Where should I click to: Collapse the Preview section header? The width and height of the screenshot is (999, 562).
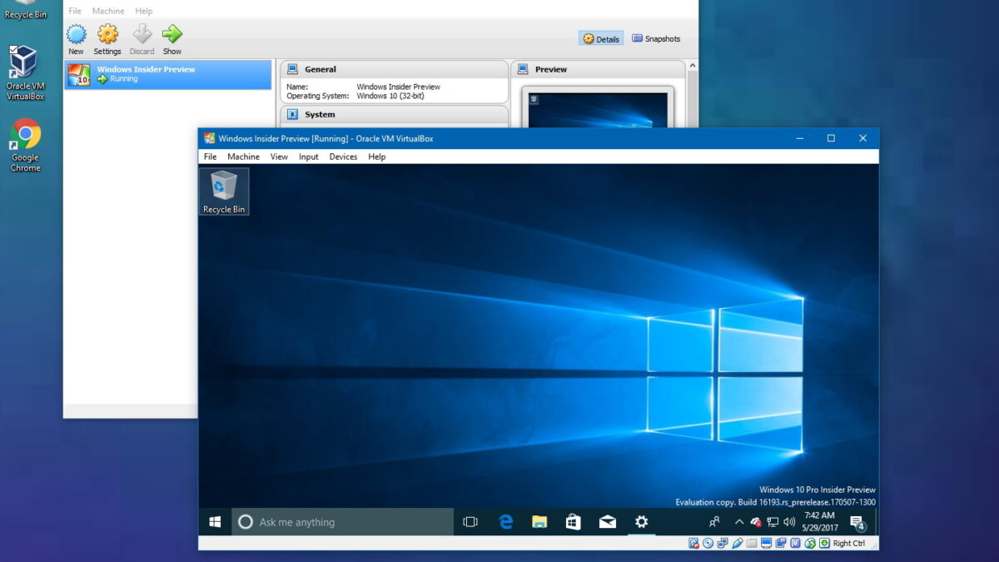click(550, 70)
